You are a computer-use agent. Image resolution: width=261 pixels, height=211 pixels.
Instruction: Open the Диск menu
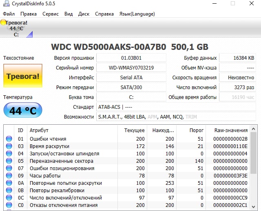[x=84, y=14]
